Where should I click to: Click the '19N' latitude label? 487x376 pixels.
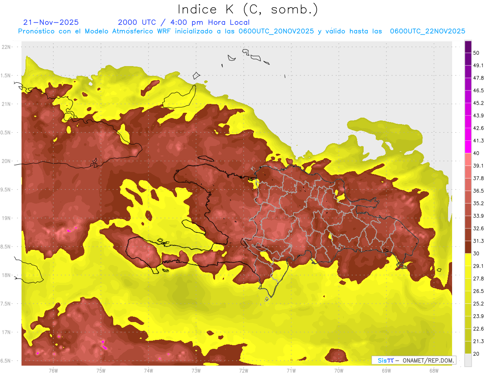click(x=6, y=218)
